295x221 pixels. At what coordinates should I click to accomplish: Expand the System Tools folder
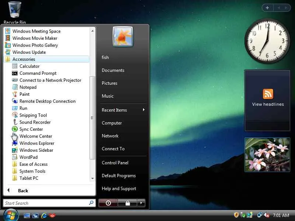tap(29, 171)
